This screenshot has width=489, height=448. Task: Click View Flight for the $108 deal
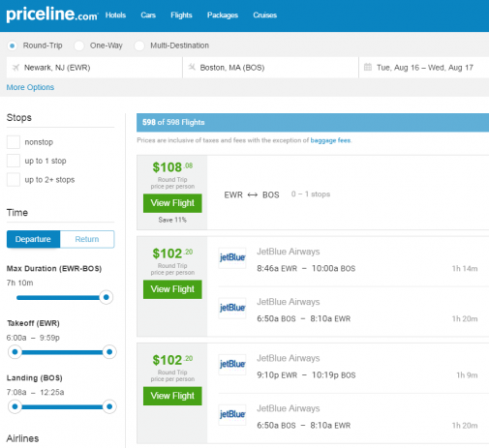[172, 203]
